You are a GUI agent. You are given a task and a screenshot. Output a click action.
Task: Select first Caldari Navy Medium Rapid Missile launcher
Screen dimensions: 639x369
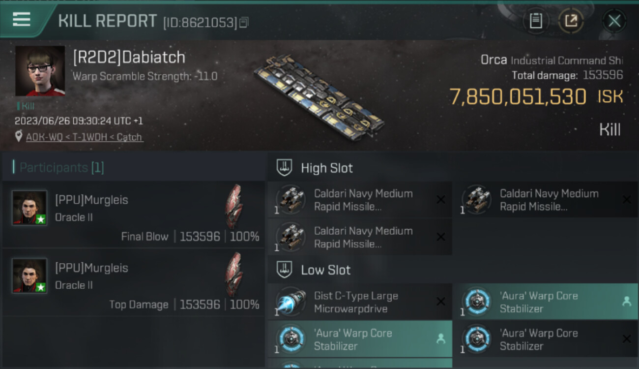[363, 200]
